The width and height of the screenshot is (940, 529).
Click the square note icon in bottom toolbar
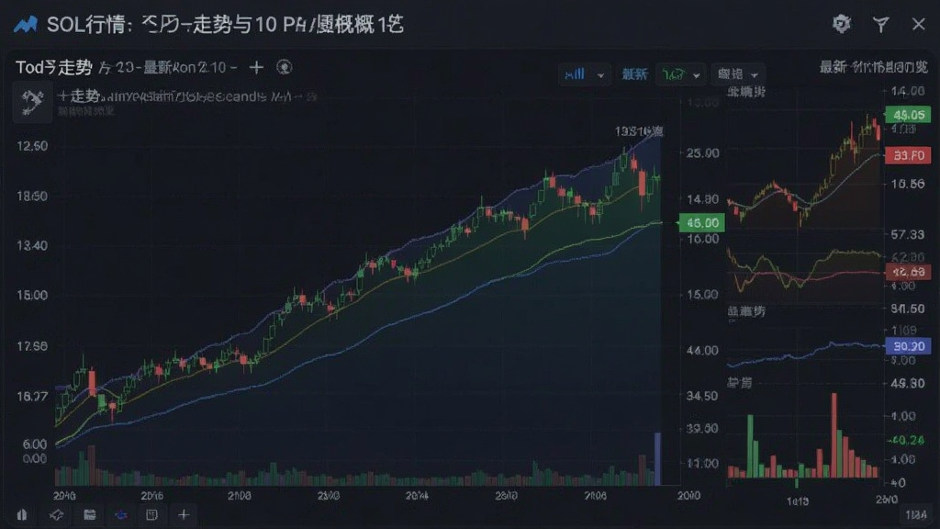(x=151, y=514)
